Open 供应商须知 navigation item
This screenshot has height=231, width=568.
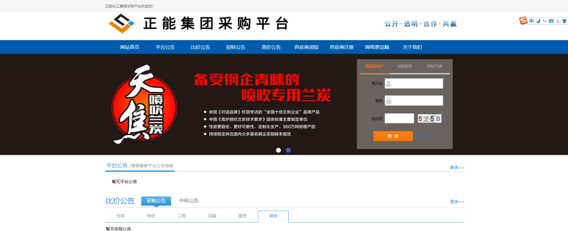(307, 47)
